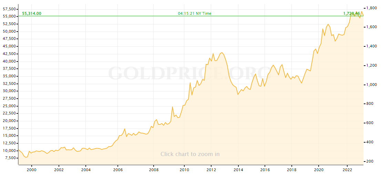This screenshot has width=381, height=177.
Task: Click the 'Click chart to zoom in' text
Action: [x=190, y=154]
